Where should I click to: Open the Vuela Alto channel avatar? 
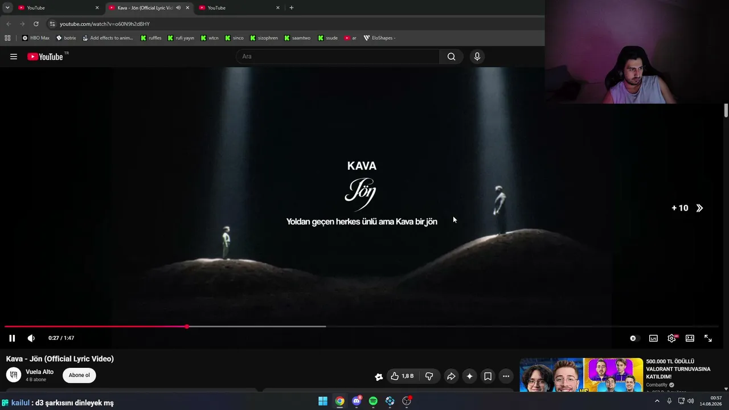(x=14, y=375)
